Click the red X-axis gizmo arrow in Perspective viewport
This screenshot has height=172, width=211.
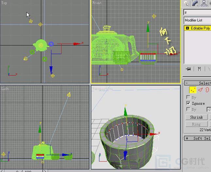(x=154, y=134)
